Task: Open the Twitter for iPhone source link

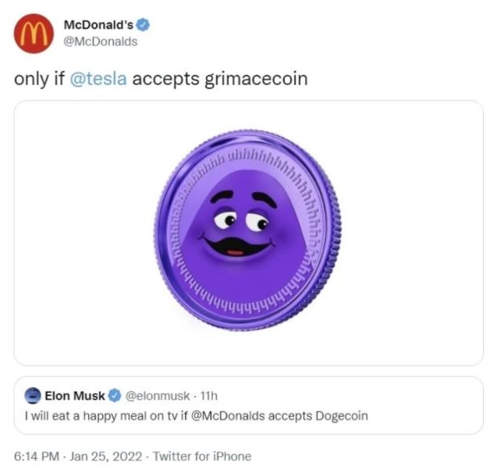Action: coord(202,456)
